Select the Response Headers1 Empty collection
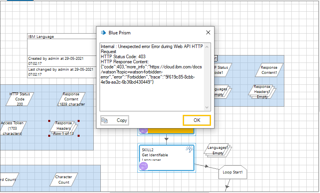This screenshot has height=193, width=320. click(262, 91)
